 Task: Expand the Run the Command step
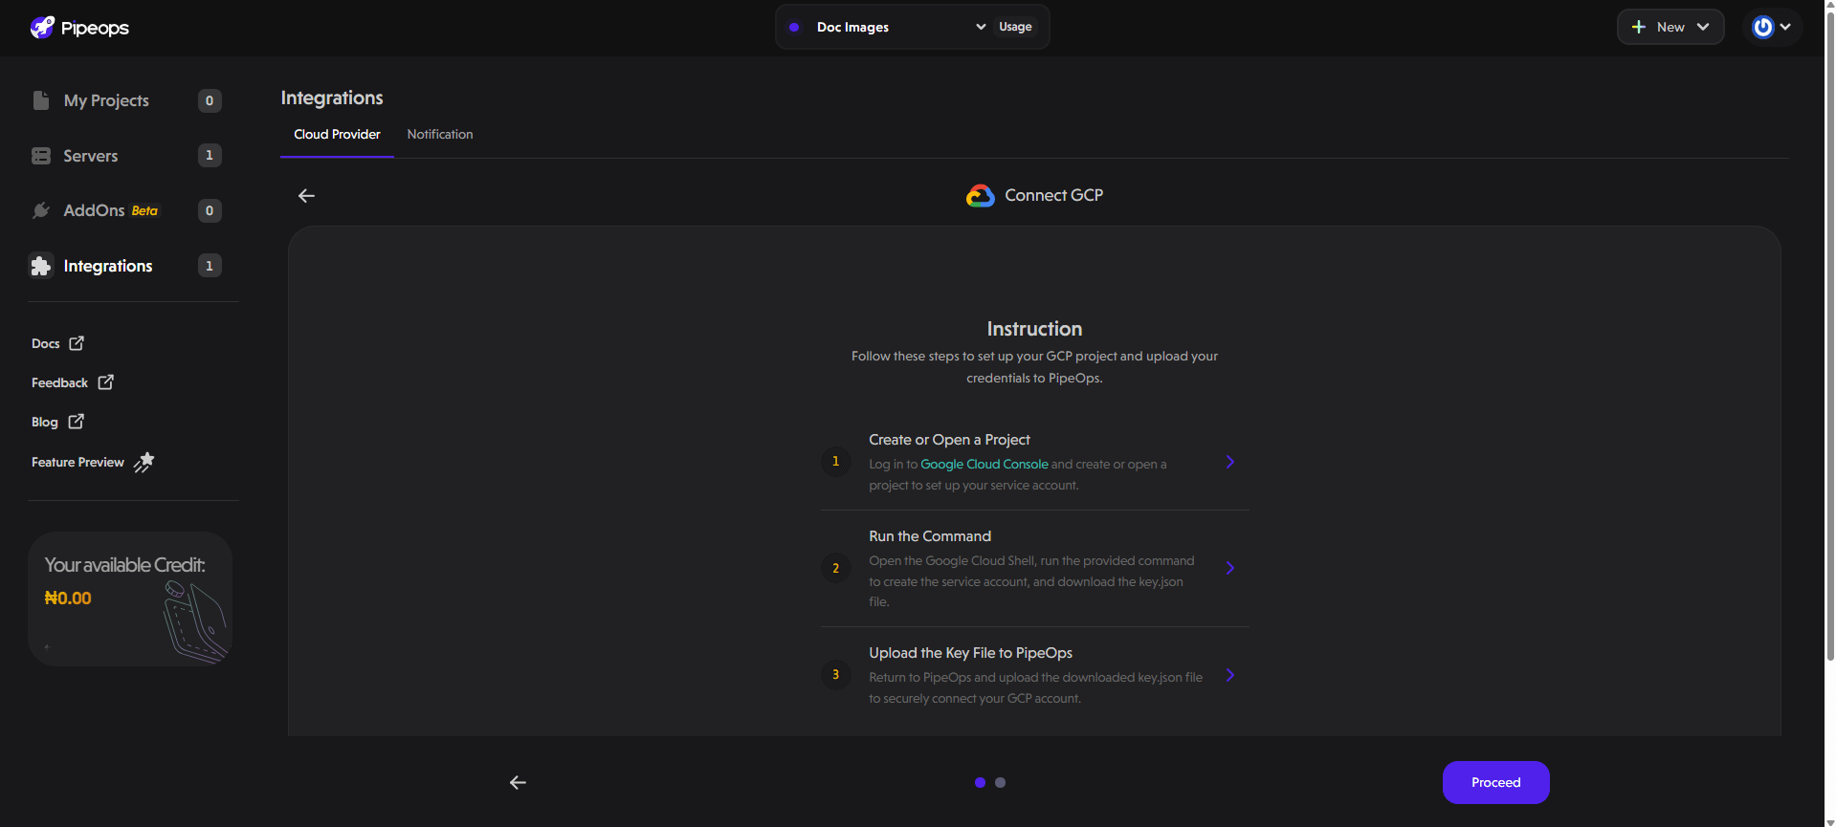pos(1230,568)
